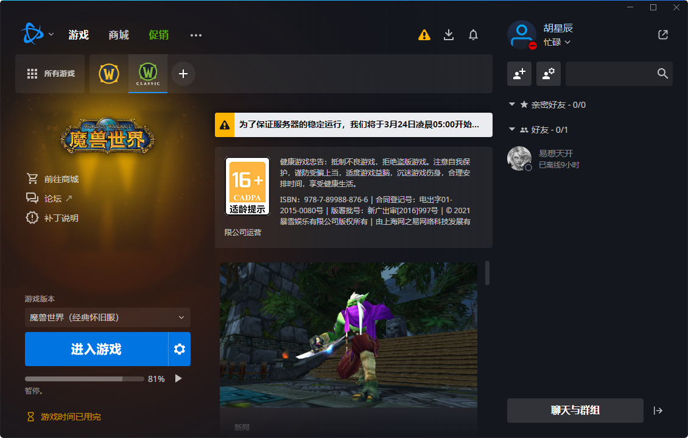Click the hourglass icon beside 游戏时间已用完
The image size is (688, 438).
[30, 417]
